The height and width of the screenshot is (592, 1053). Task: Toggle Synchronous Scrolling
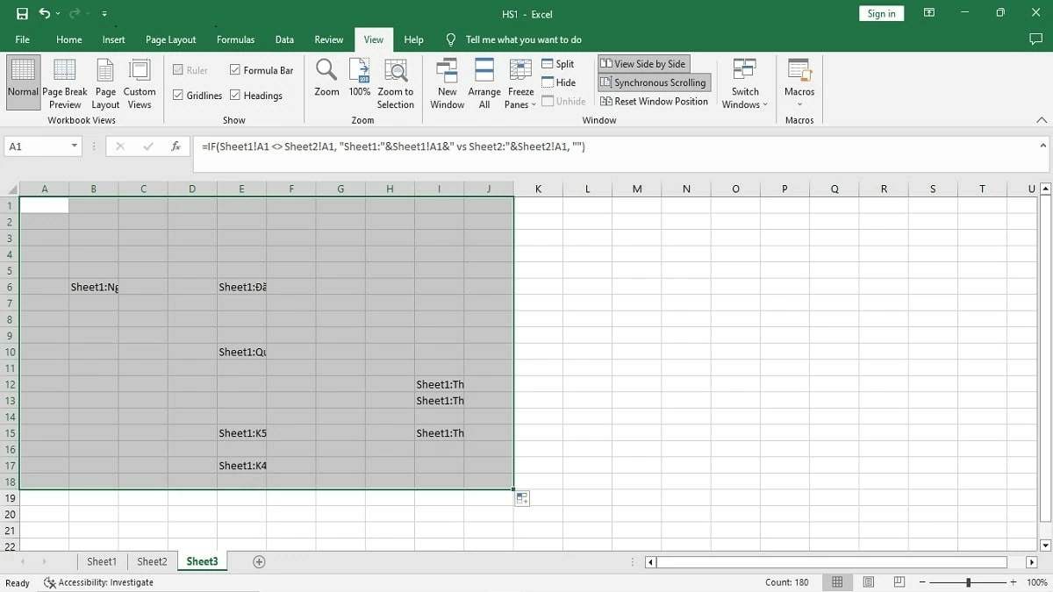pos(654,82)
